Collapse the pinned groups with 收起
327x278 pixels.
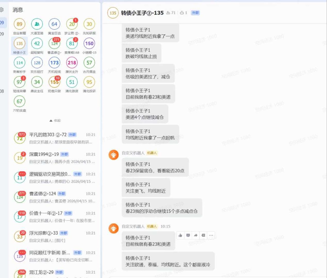point(55,120)
